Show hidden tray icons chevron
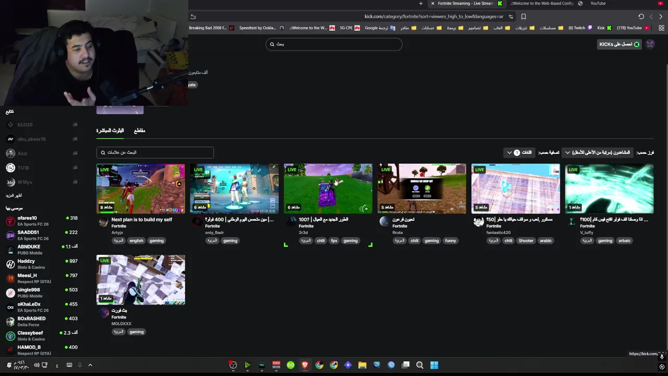 [90, 365]
